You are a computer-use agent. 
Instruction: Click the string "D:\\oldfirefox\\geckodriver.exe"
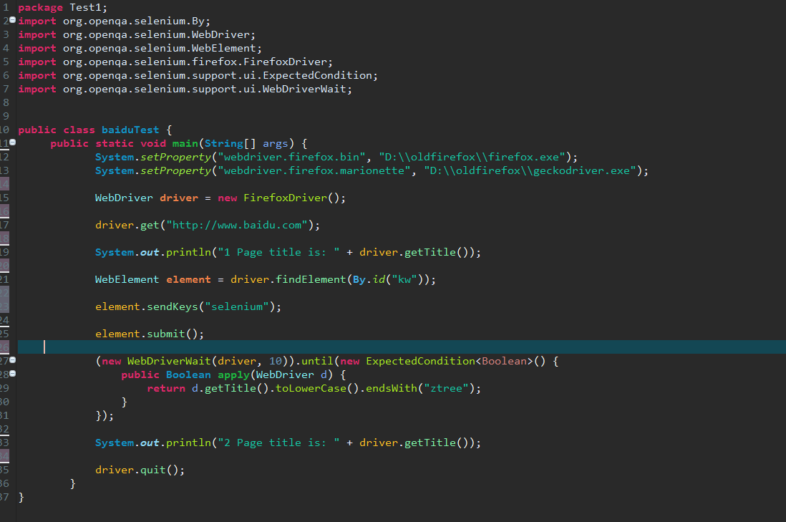coord(530,170)
